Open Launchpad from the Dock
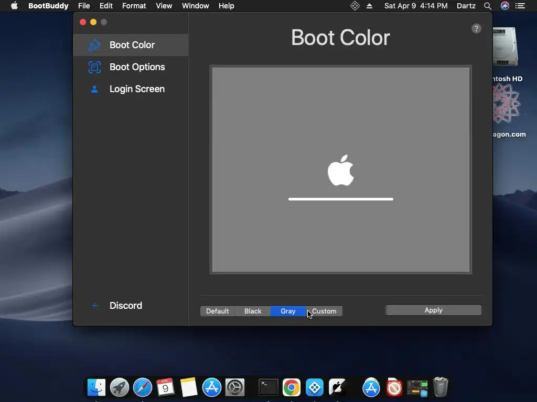537x402 pixels. pos(119,387)
